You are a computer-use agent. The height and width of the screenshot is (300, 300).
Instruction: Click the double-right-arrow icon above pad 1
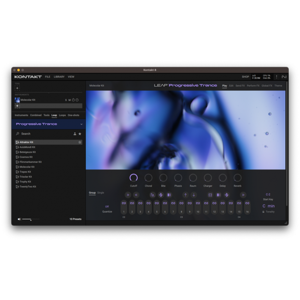coord(128,195)
